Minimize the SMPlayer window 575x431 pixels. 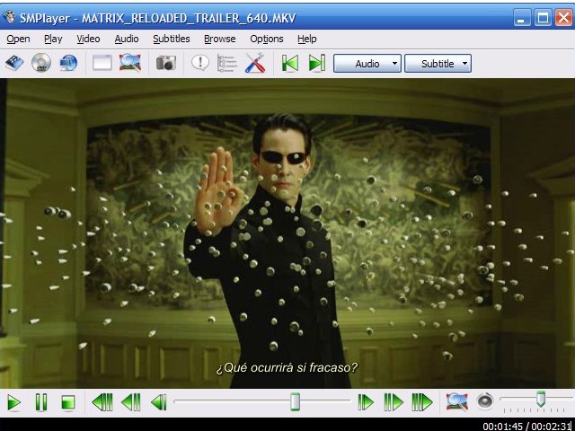coord(522,18)
